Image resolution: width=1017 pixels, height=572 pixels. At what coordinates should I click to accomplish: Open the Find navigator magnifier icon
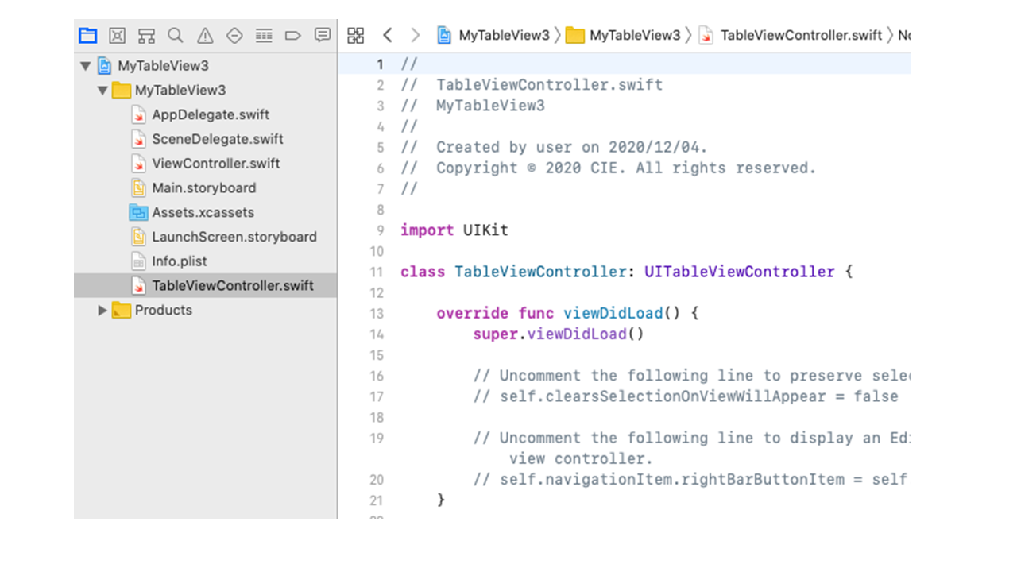(x=176, y=35)
